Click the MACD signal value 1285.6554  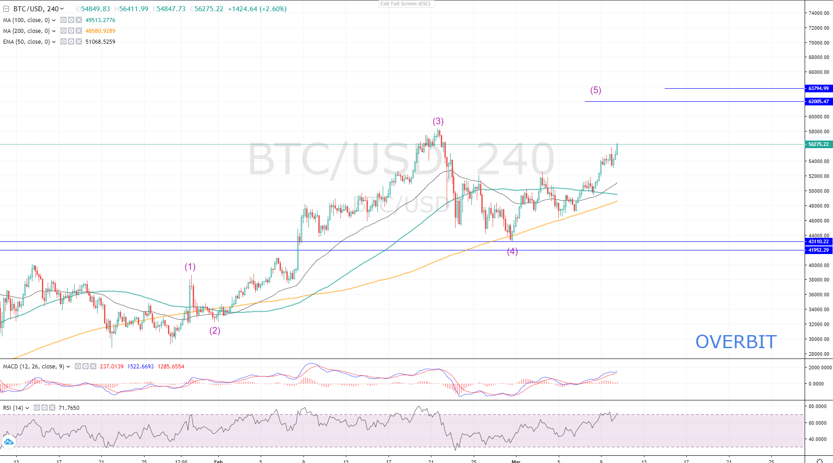coord(171,367)
